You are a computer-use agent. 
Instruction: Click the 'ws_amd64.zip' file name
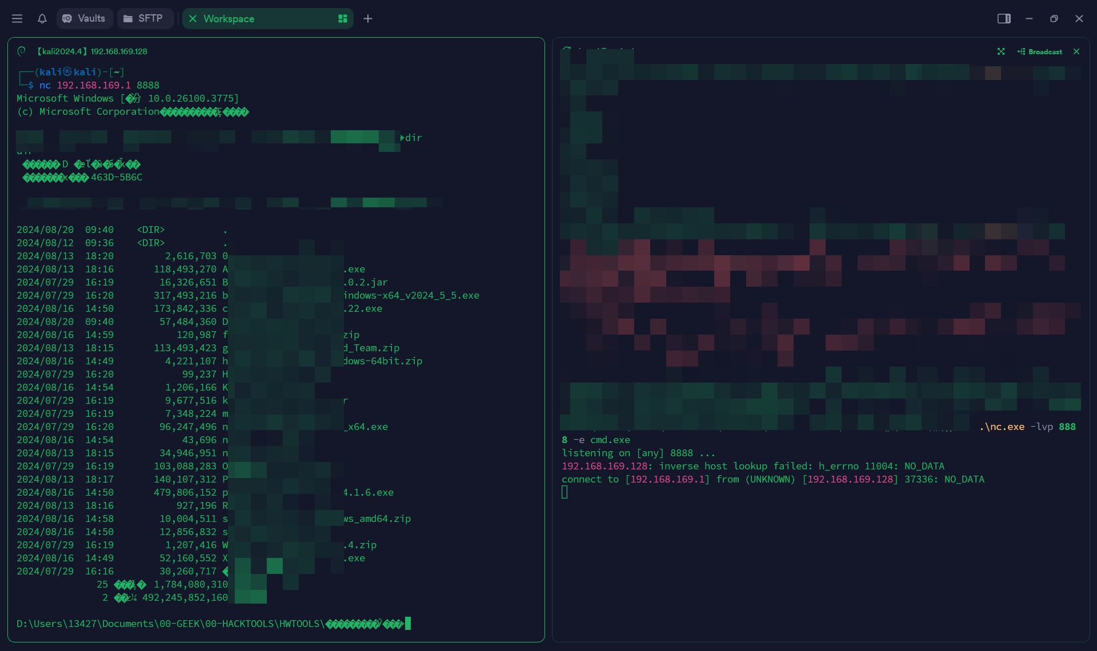377,519
